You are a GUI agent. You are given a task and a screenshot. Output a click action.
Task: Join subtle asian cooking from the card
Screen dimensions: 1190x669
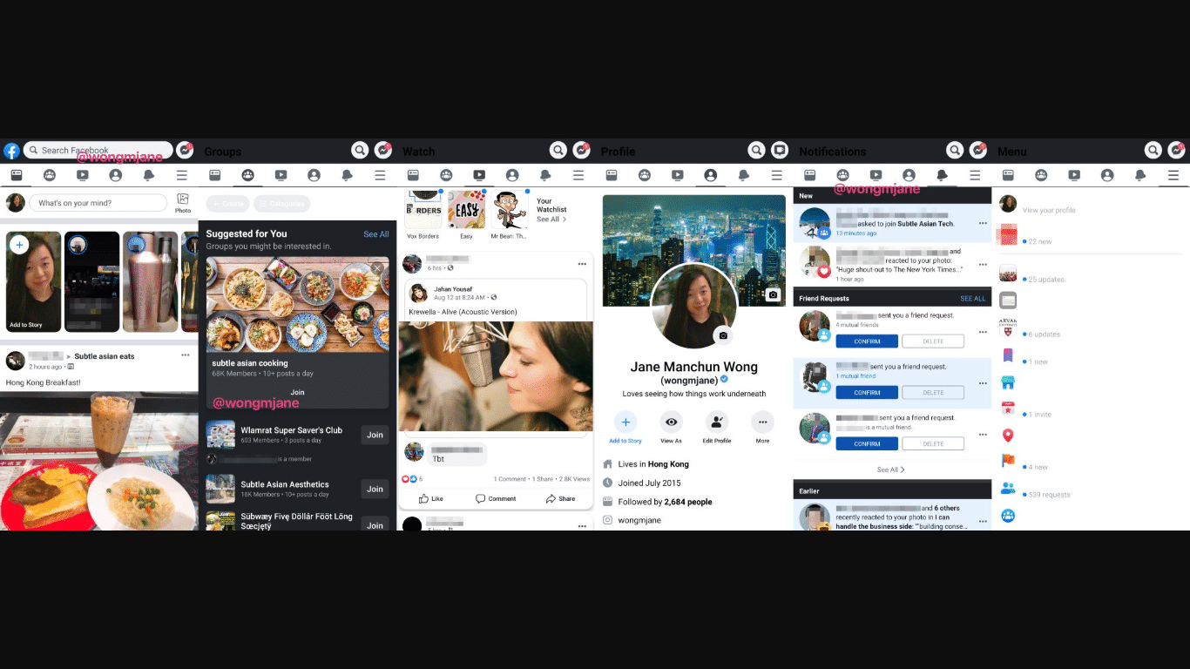point(298,393)
